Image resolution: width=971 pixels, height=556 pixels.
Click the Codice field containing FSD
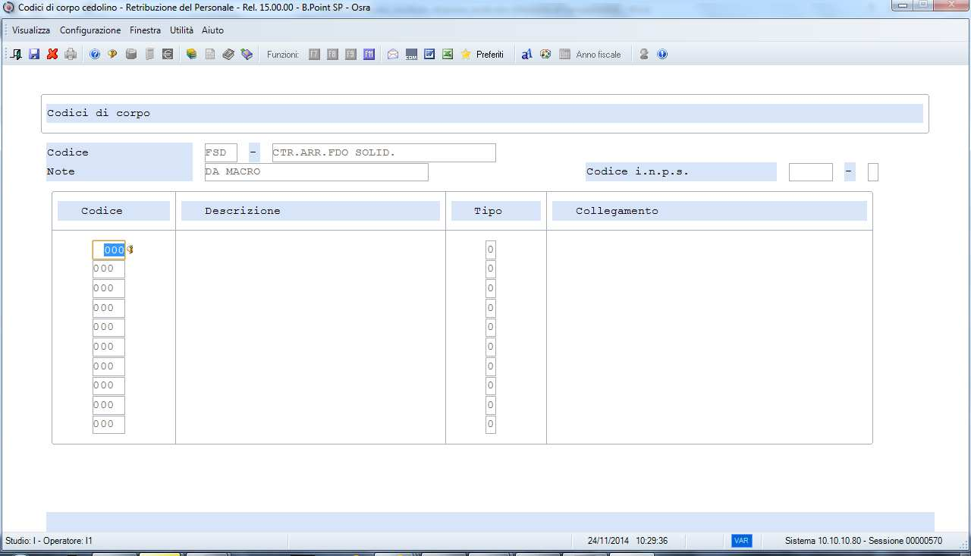click(x=221, y=152)
